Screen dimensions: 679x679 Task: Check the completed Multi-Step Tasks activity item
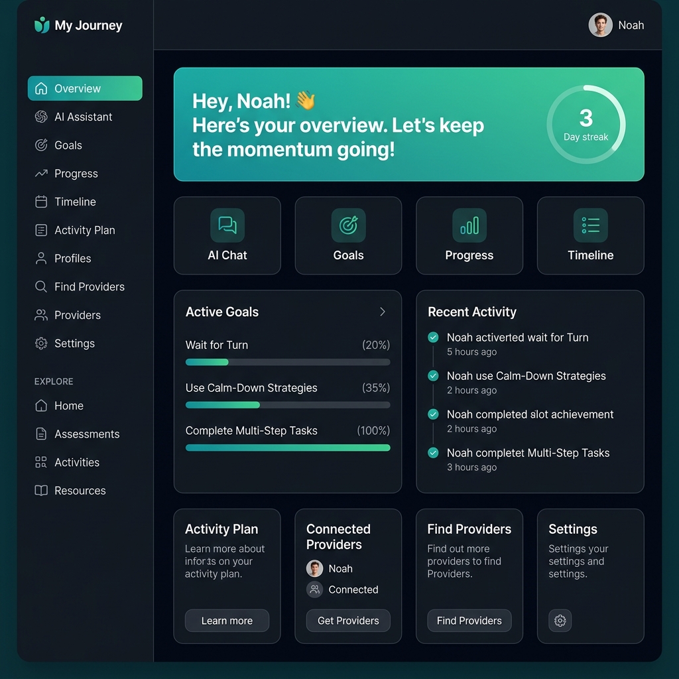(x=433, y=453)
